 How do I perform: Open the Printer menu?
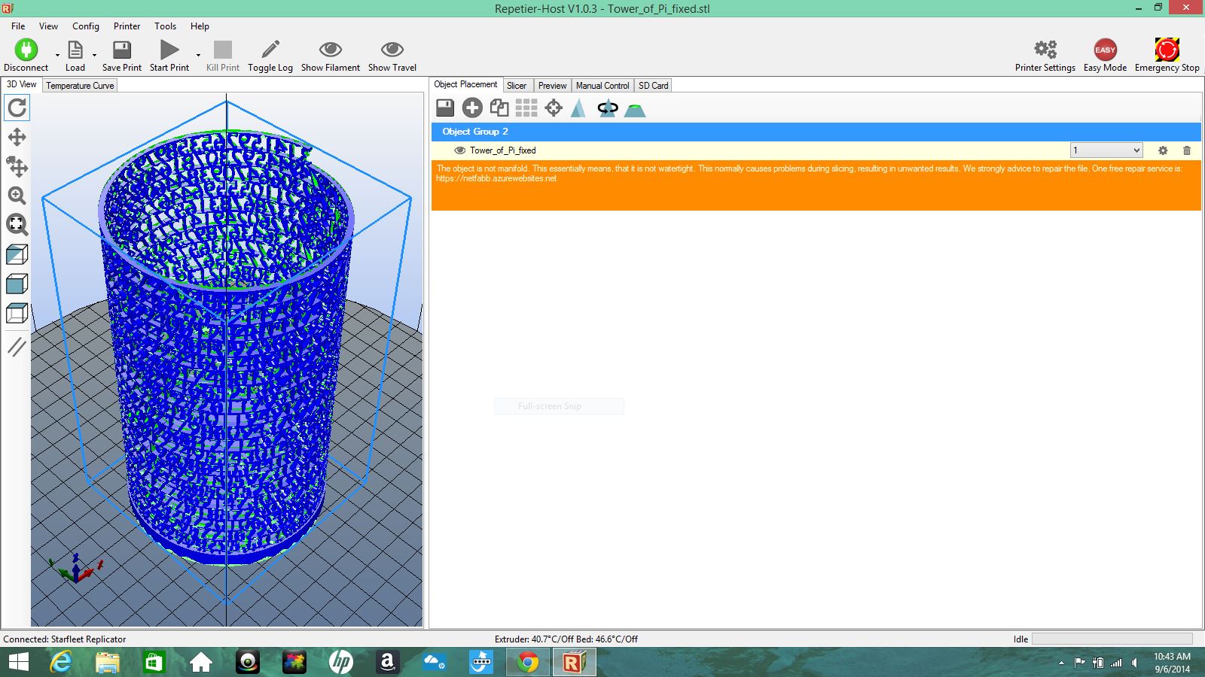coord(127,26)
